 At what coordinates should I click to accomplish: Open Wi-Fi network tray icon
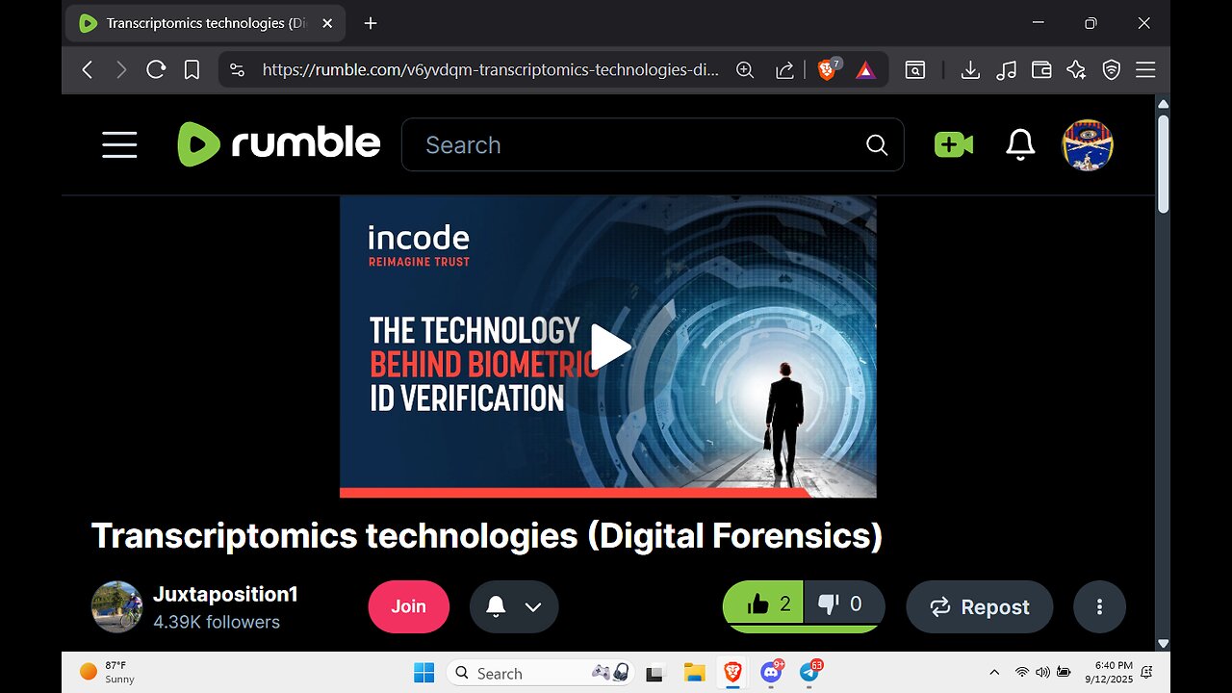pos(1022,672)
